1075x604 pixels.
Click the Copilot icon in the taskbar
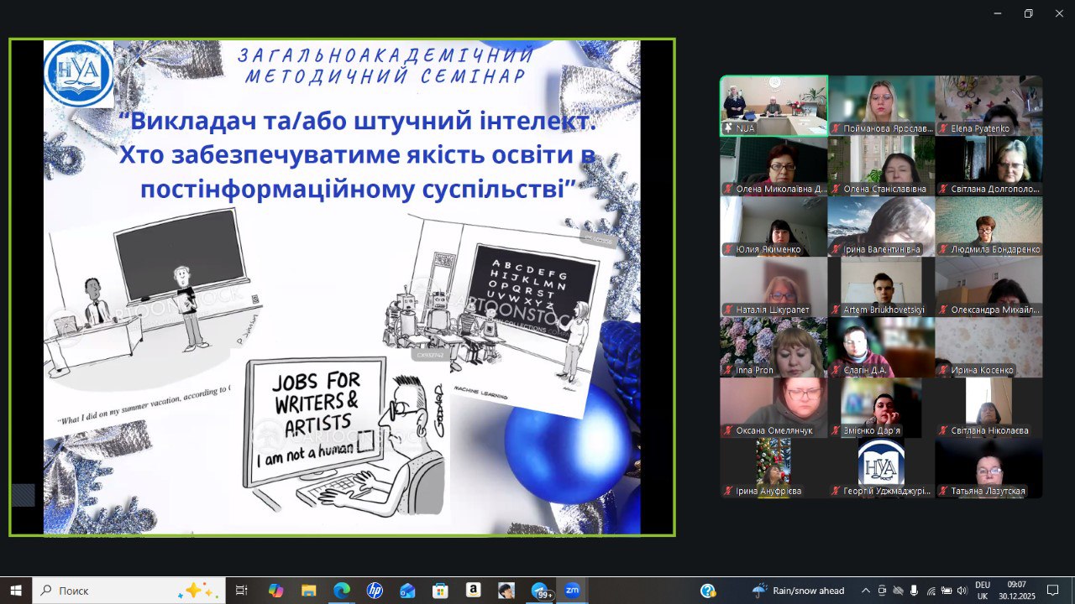coord(275,591)
